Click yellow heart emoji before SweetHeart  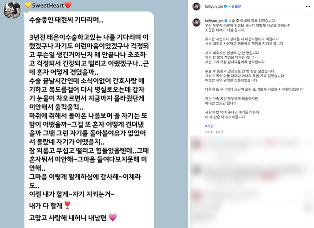click(28, 5)
